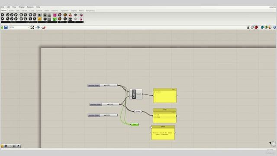The width and height of the screenshot is (277, 156).
Task: Open the Display menu in the menu bar
Action: coord(22,7)
